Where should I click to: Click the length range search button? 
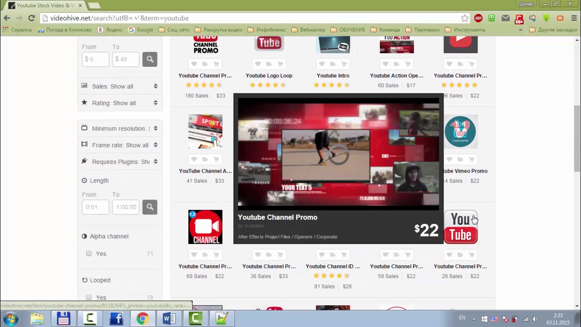click(150, 207)
